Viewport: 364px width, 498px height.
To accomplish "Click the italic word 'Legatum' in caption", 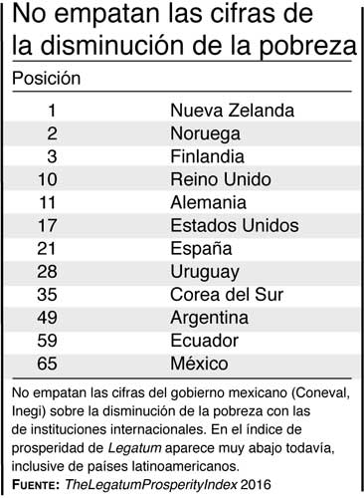I will point(135,448).
